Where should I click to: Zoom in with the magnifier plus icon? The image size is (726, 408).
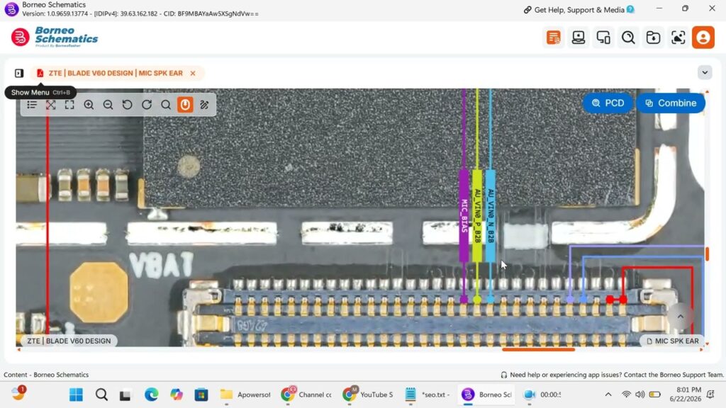point(89,105)
